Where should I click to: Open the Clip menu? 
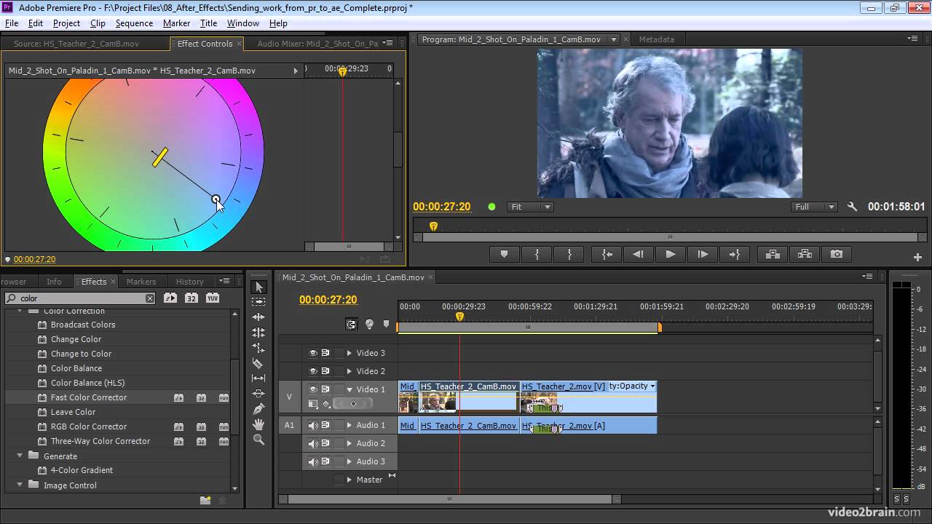click(98, 23)
